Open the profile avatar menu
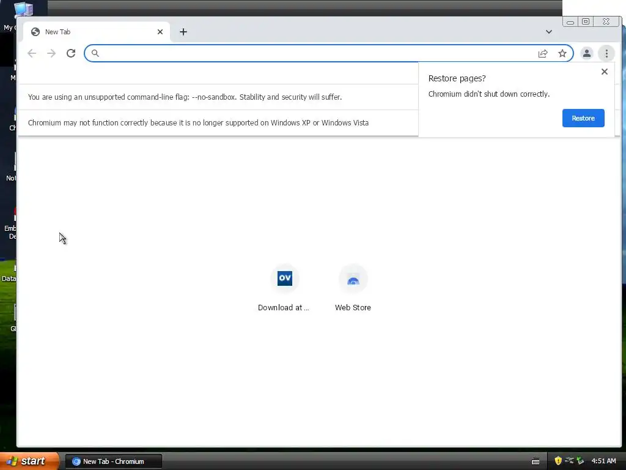Viewport: 626px width, 470px height. (x=586, y=54)
